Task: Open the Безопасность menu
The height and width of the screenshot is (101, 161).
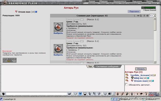Action: (x=120, y=1)
